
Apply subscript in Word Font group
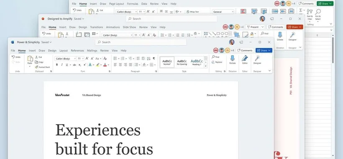79,65
